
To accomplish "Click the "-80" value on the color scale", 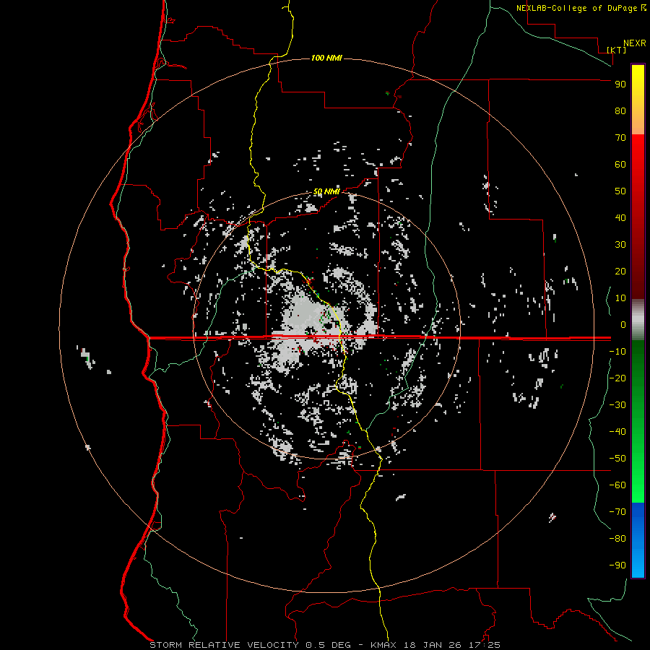I will 617,539.
